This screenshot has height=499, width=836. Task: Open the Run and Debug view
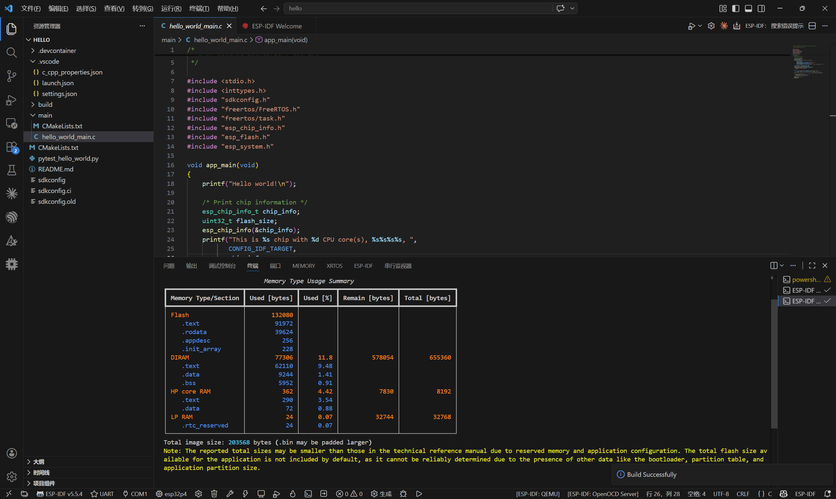coord(11,100)
